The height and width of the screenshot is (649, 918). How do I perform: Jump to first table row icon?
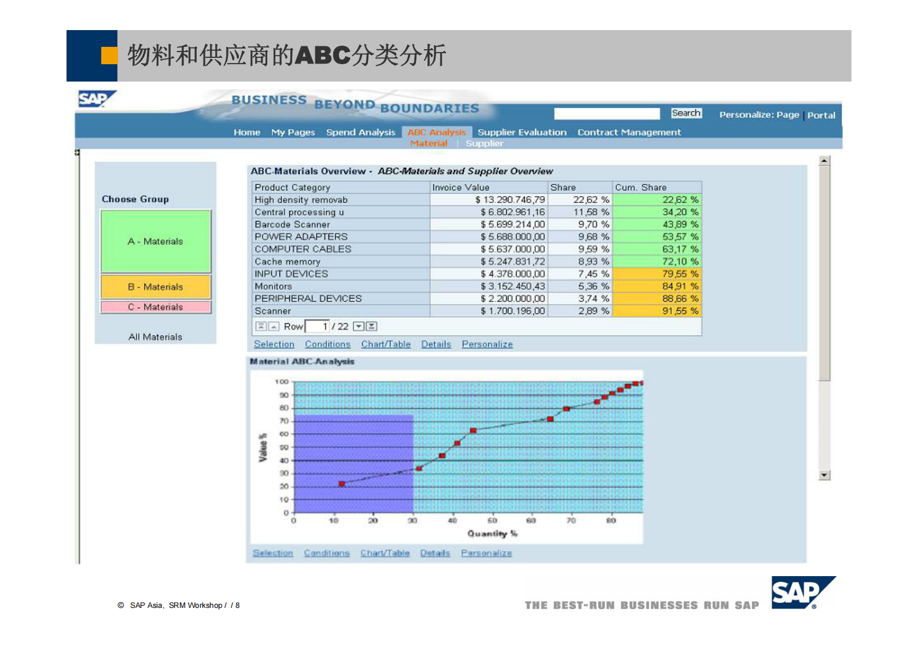[261, 327]
